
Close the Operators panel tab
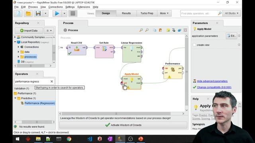(x=37, y=74)
